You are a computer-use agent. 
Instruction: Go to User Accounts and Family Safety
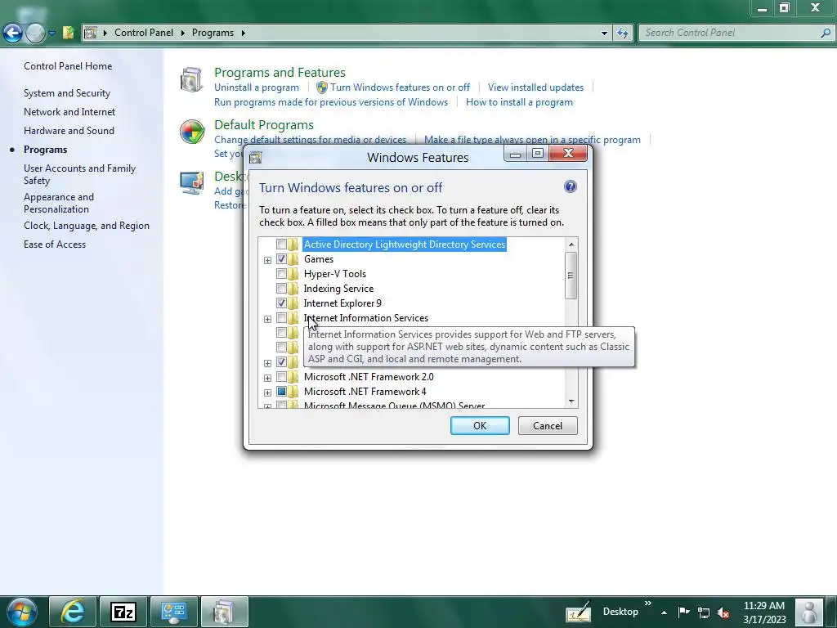click(x=79, y=174)
